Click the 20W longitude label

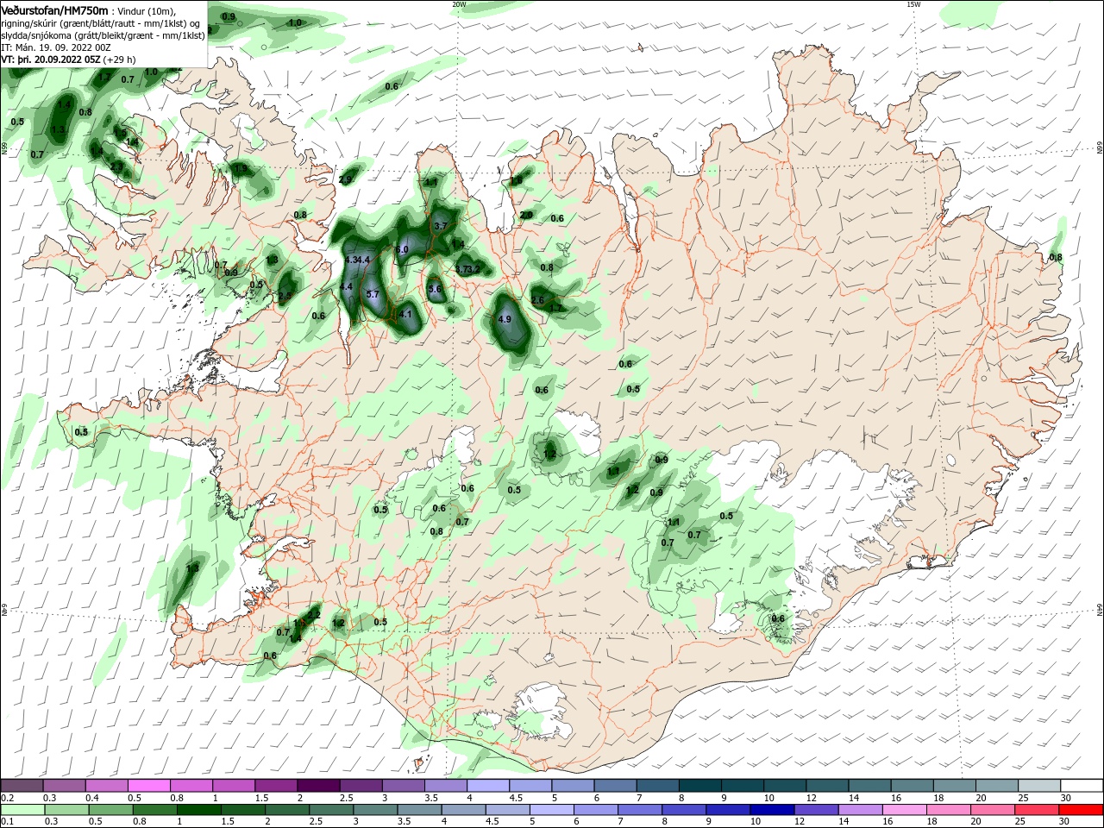(459, 4)
